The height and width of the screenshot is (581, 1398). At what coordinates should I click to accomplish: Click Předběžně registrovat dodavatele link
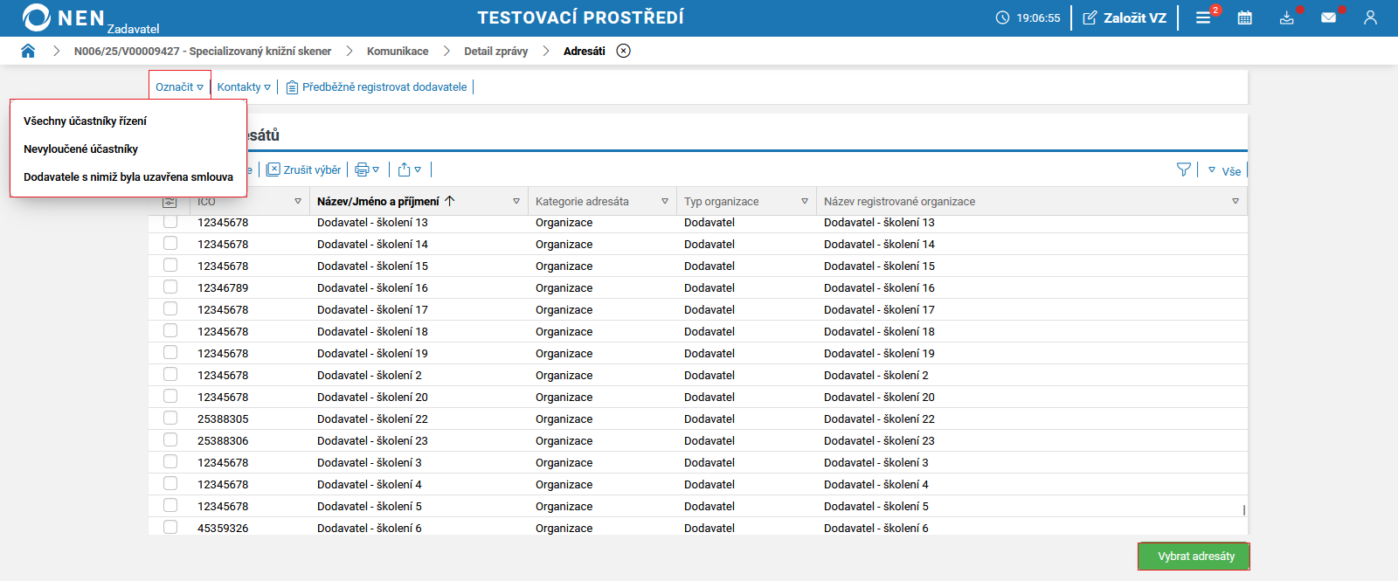click(384, 87)
